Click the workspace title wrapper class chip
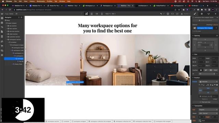This screenshot has height=123, width=219. [205, 28]
